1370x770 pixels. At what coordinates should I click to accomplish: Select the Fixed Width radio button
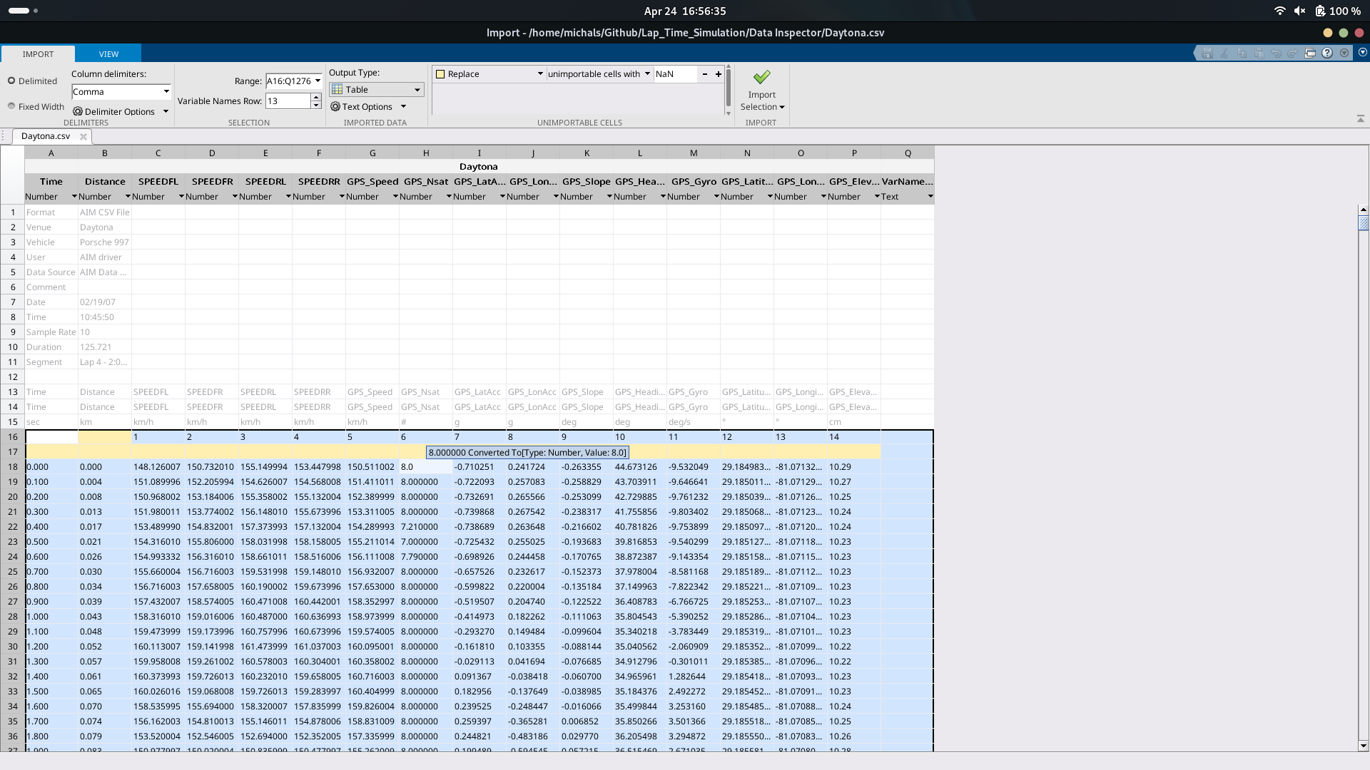click(x=11, y=106)
